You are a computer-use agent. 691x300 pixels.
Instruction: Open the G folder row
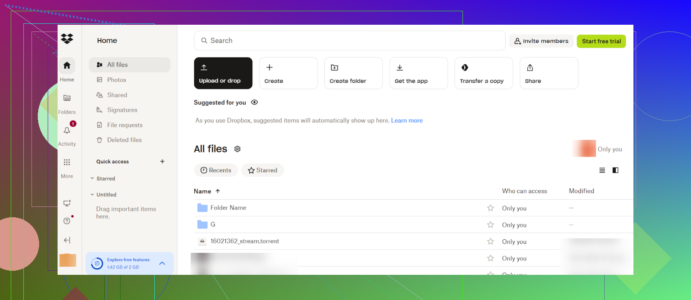click(413, 224)
